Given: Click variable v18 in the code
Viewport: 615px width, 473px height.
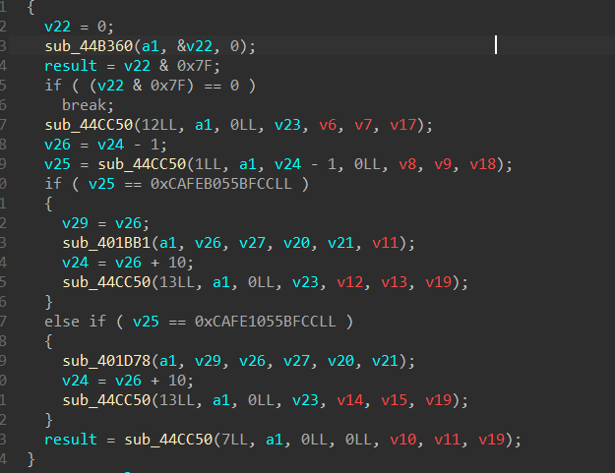Looking at the screenshot, I should pos(483,164).
